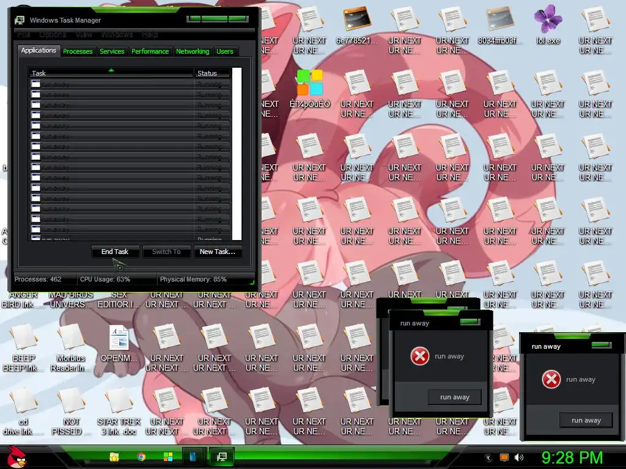Open the View menu in Task Manager
This screenshot has height=469, width=626.
coord(84,35)
